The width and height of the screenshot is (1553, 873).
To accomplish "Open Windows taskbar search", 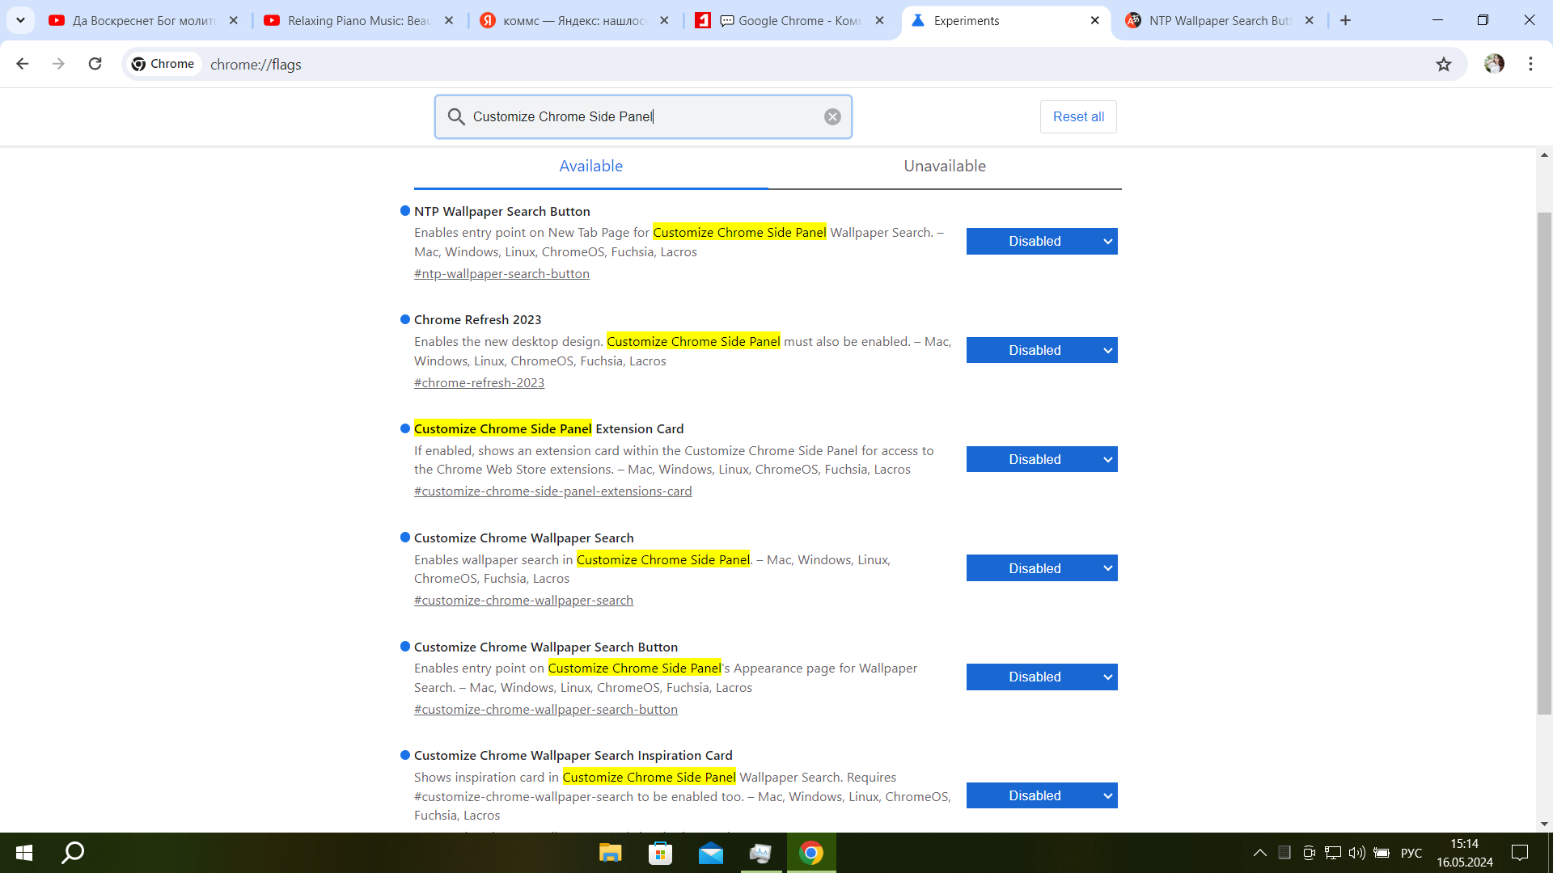I will (x=73, y=853).
